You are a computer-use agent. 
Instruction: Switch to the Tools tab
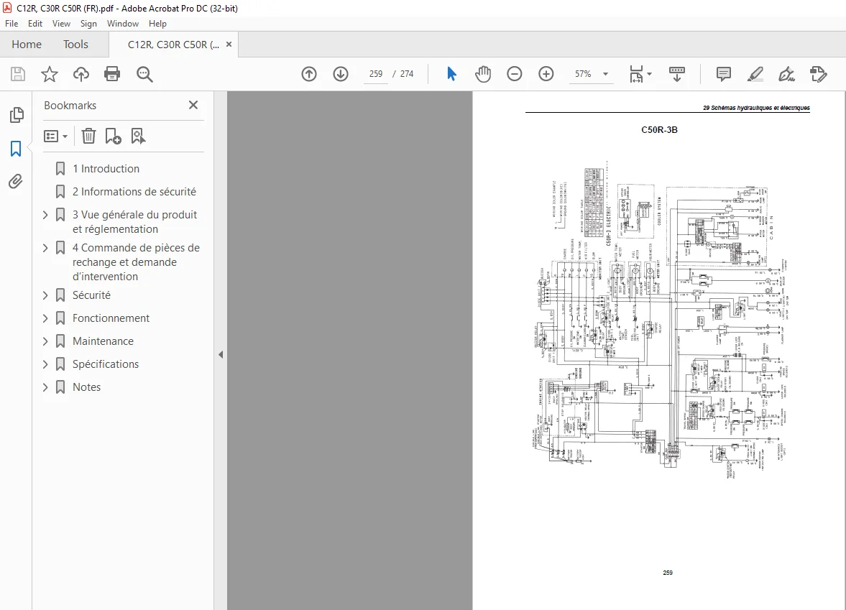coord(75,45)
